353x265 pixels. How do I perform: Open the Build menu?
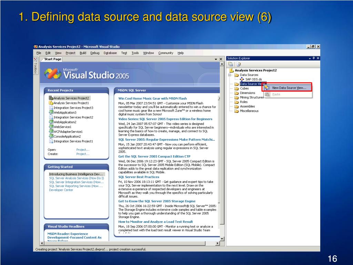click(83, 53)
